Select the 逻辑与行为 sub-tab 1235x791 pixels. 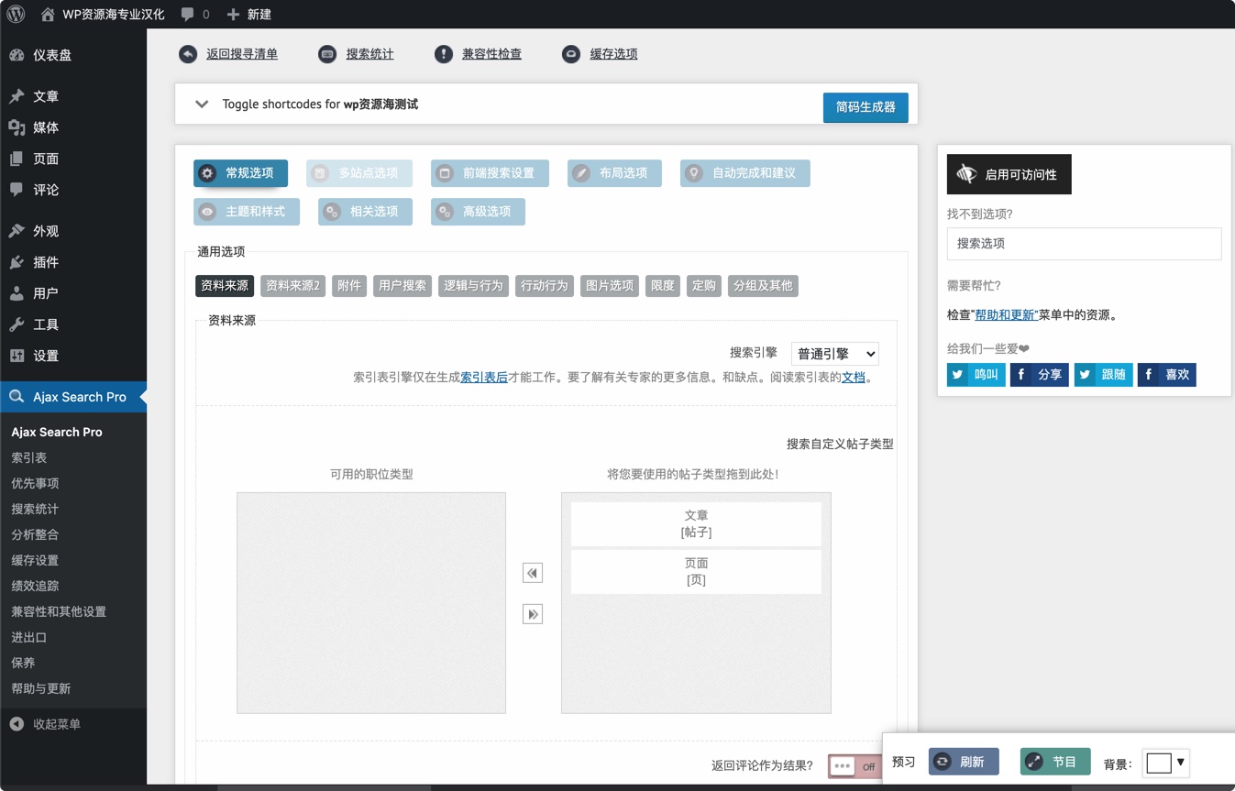click(x=473, y=286)
